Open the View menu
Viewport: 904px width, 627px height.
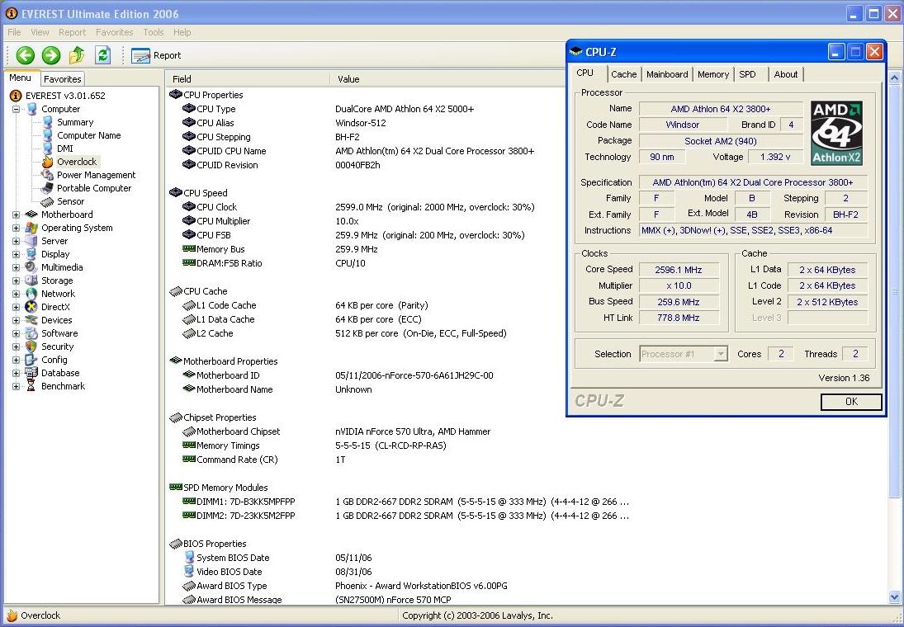click(40, 32)
